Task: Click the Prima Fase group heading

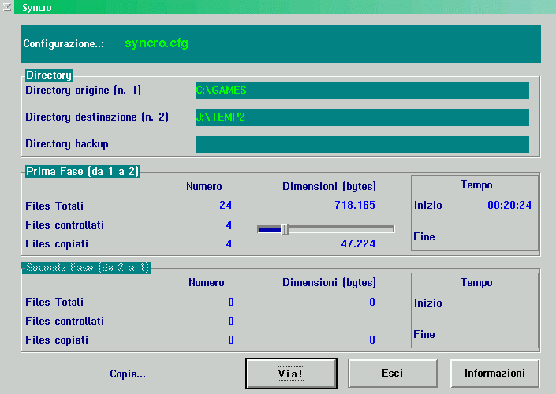Action: [x=83, y=171]
